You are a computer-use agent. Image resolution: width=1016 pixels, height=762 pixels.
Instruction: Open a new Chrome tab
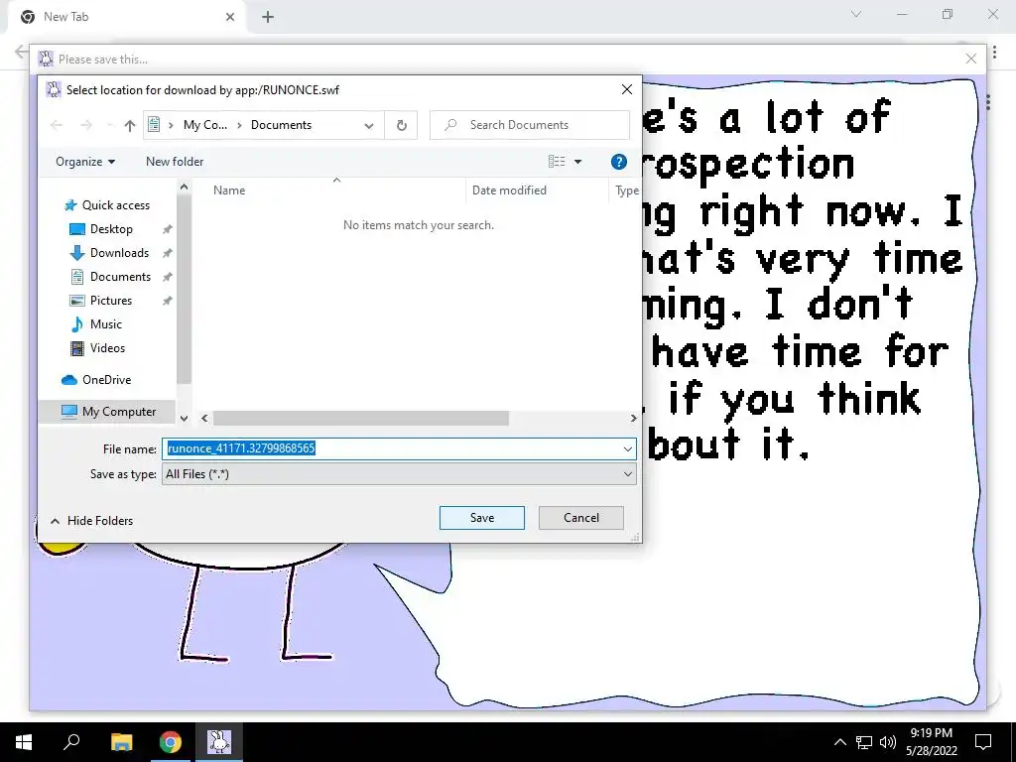[268, 17]
